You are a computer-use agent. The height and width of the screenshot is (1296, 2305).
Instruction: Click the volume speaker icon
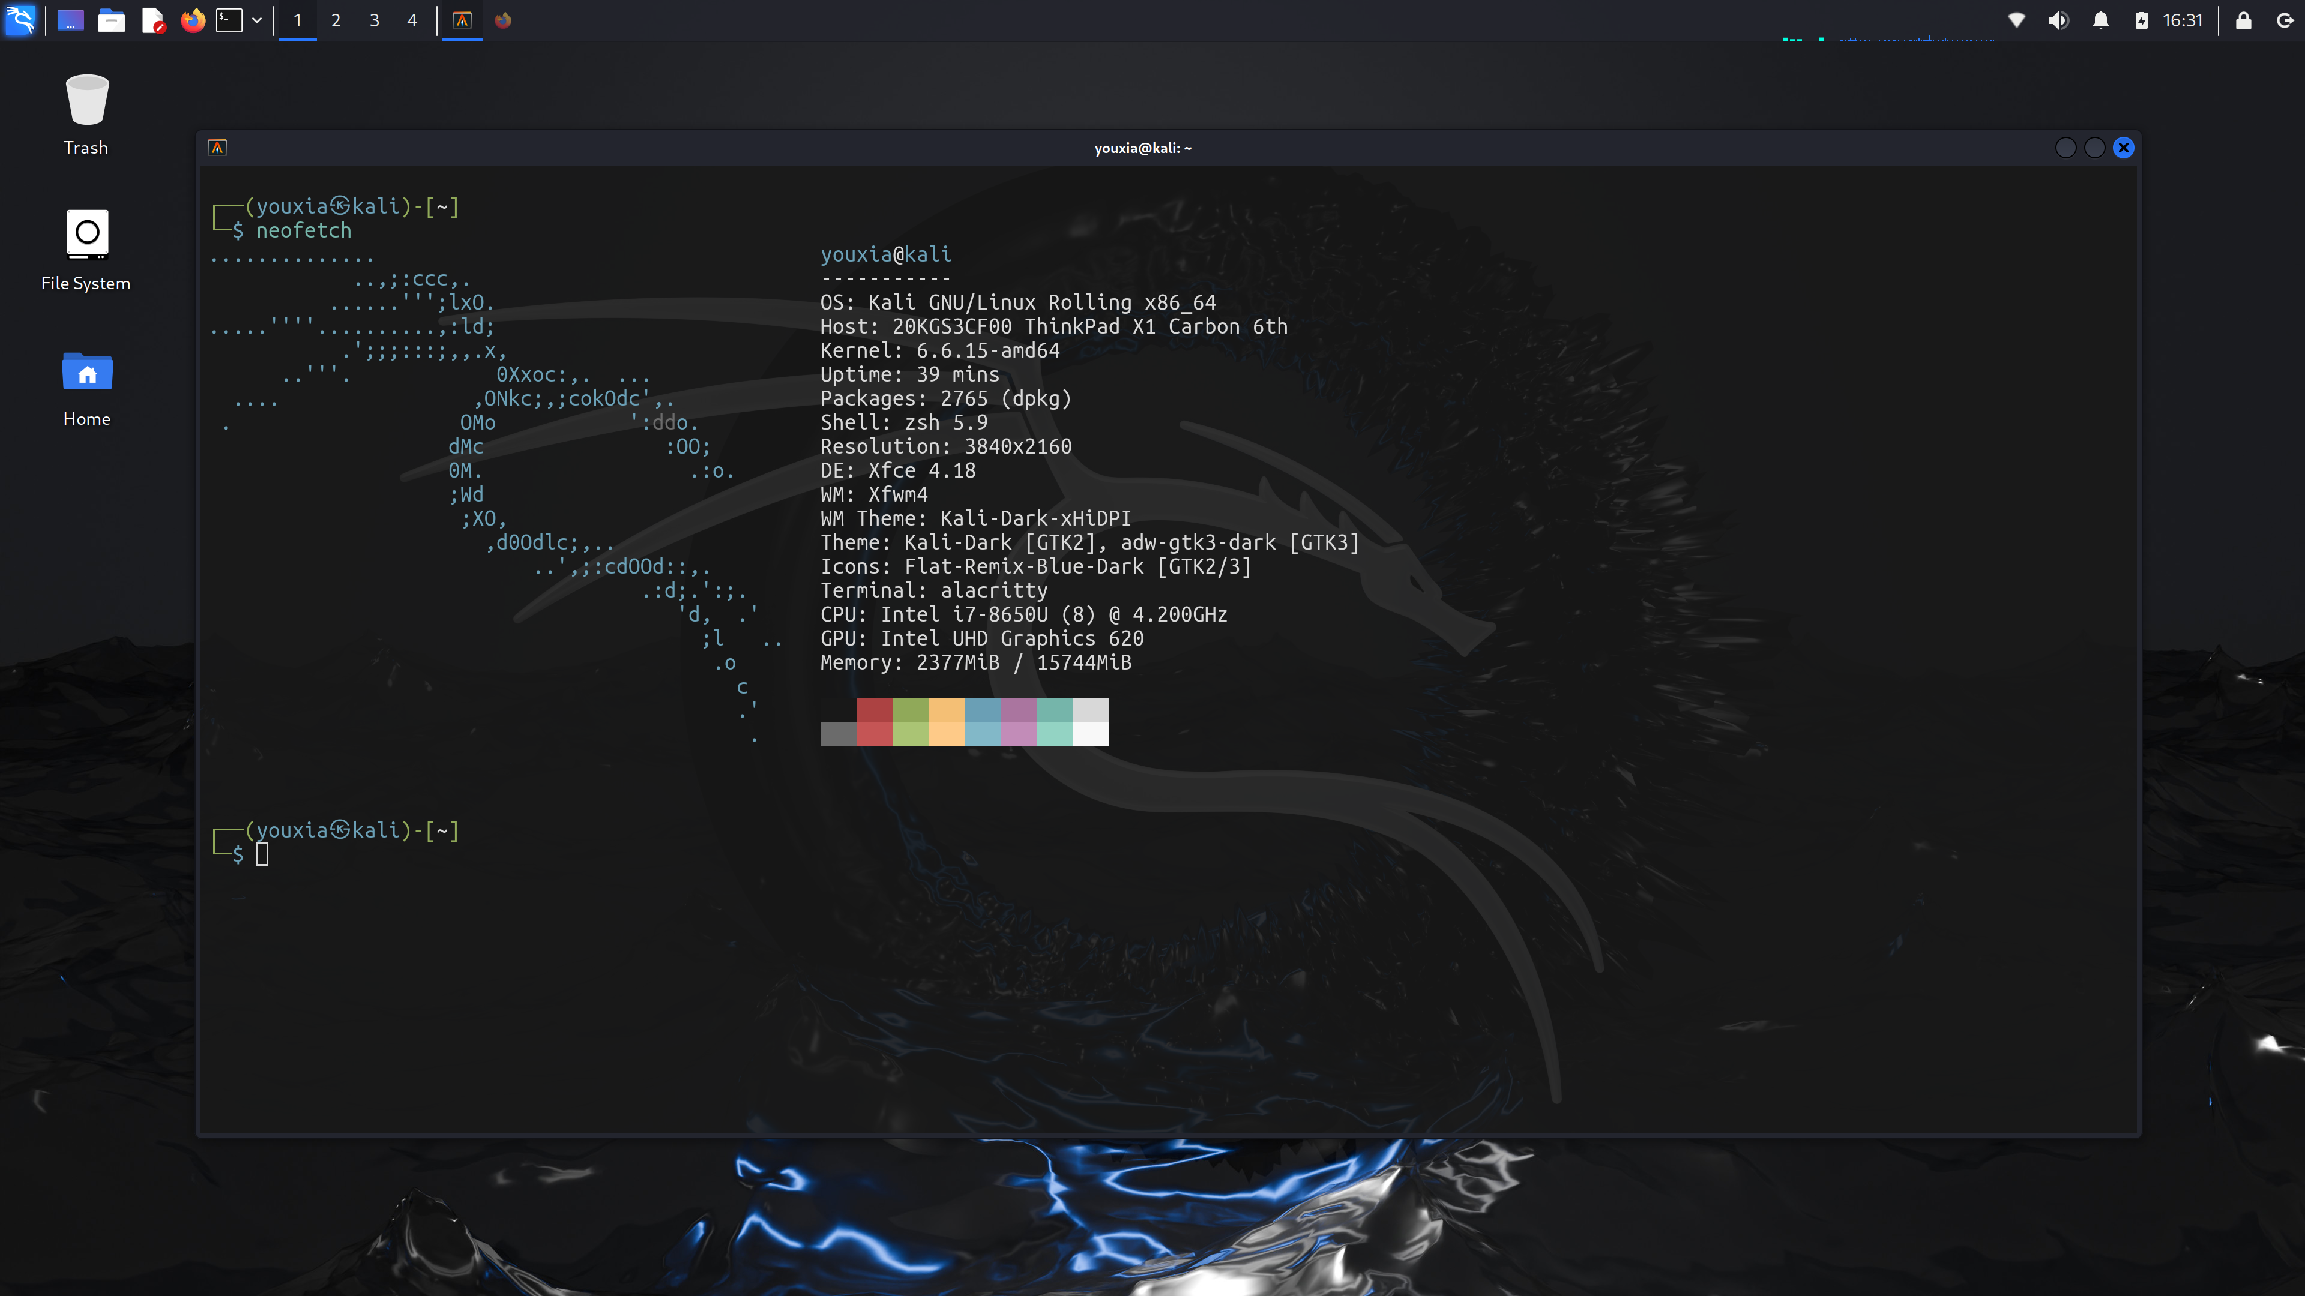2058,20
